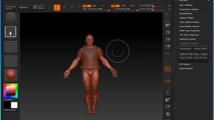Viewport: 214px width, 120px height.
Task: Toggle the Grps option
Action: coord(196,54)
